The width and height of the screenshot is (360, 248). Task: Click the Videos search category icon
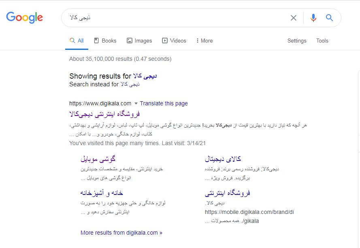coord(165,41)
